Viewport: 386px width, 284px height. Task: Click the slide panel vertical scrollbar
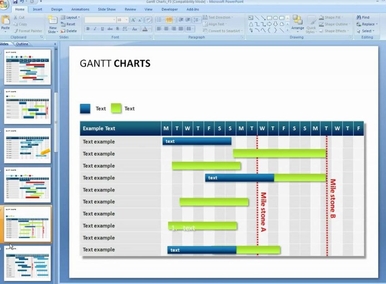[56, 122]
